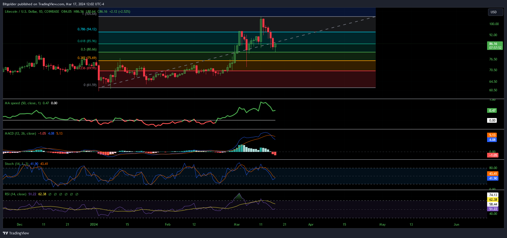
Task: Click the RSI (14, close) indicator title
Action: [16, 194]
